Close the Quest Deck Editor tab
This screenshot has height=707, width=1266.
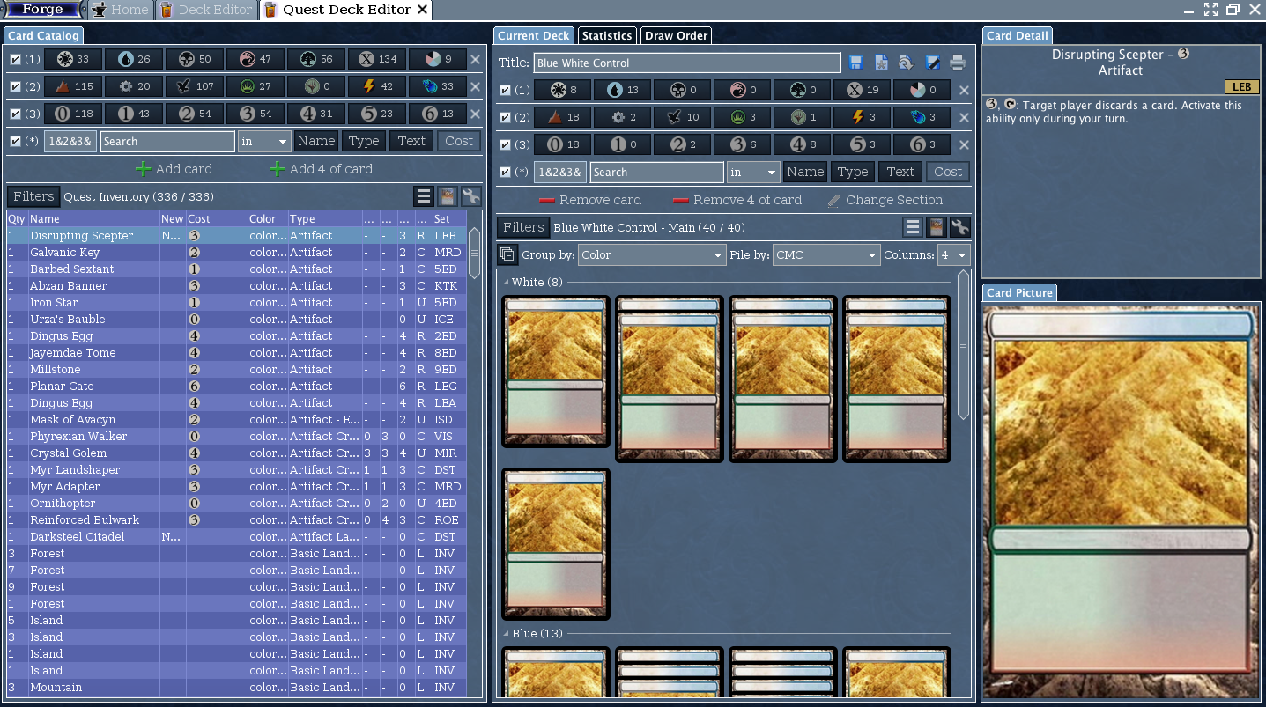pos(423,10)
